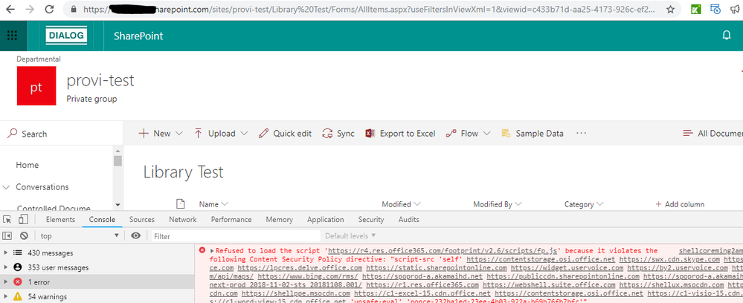Image resolution: width=743 pixels, height=303 pixels.
Task: Open the Category column dropdown
Action: 584,204
